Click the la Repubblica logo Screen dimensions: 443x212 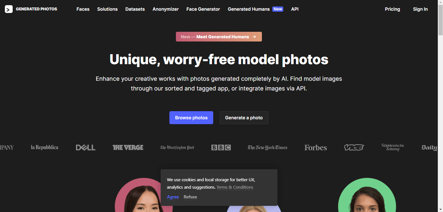44,147
